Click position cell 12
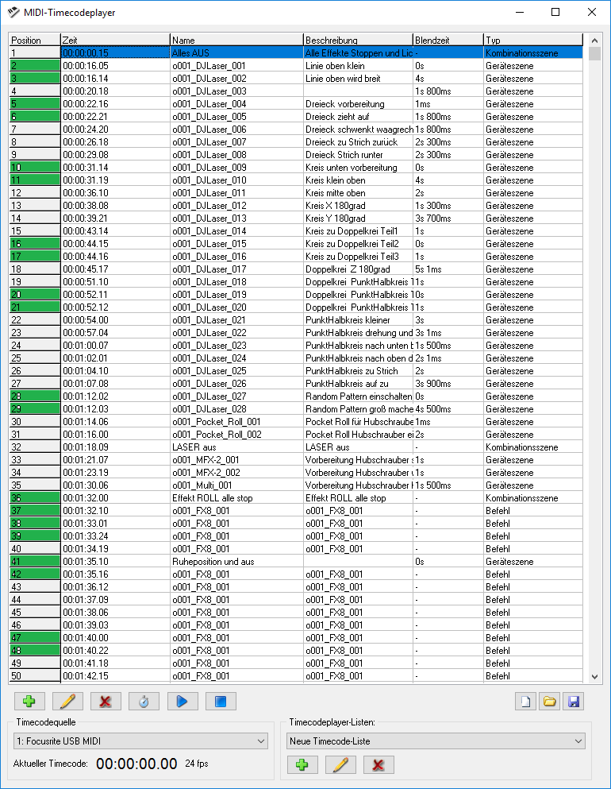Screen dimensions: 611x789 tap(35, 193)
